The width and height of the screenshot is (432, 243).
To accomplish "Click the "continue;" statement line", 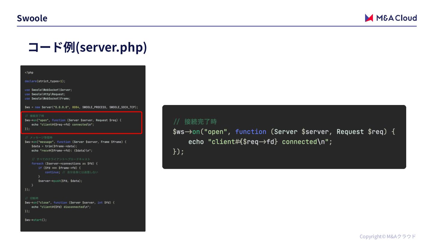I will [71, 172].
